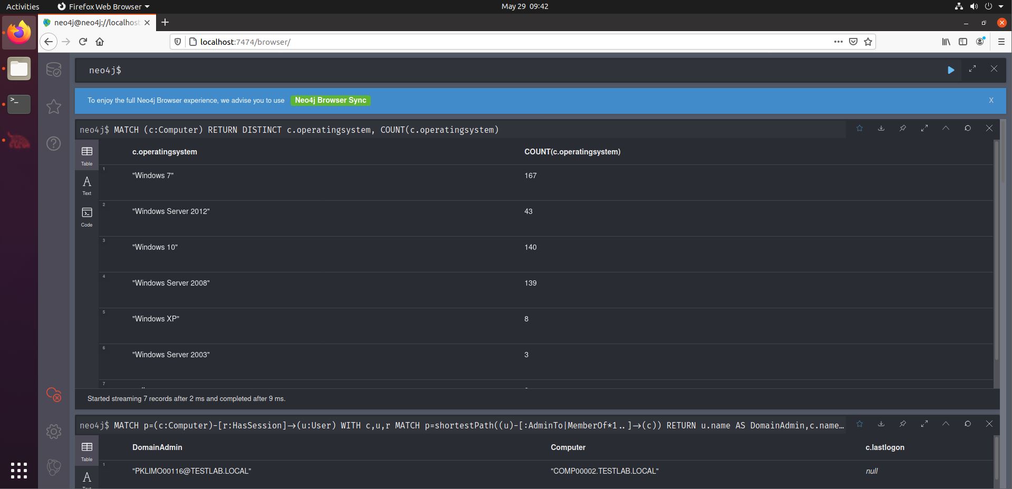Pin the shortestPath query frame

coord(903,424)
